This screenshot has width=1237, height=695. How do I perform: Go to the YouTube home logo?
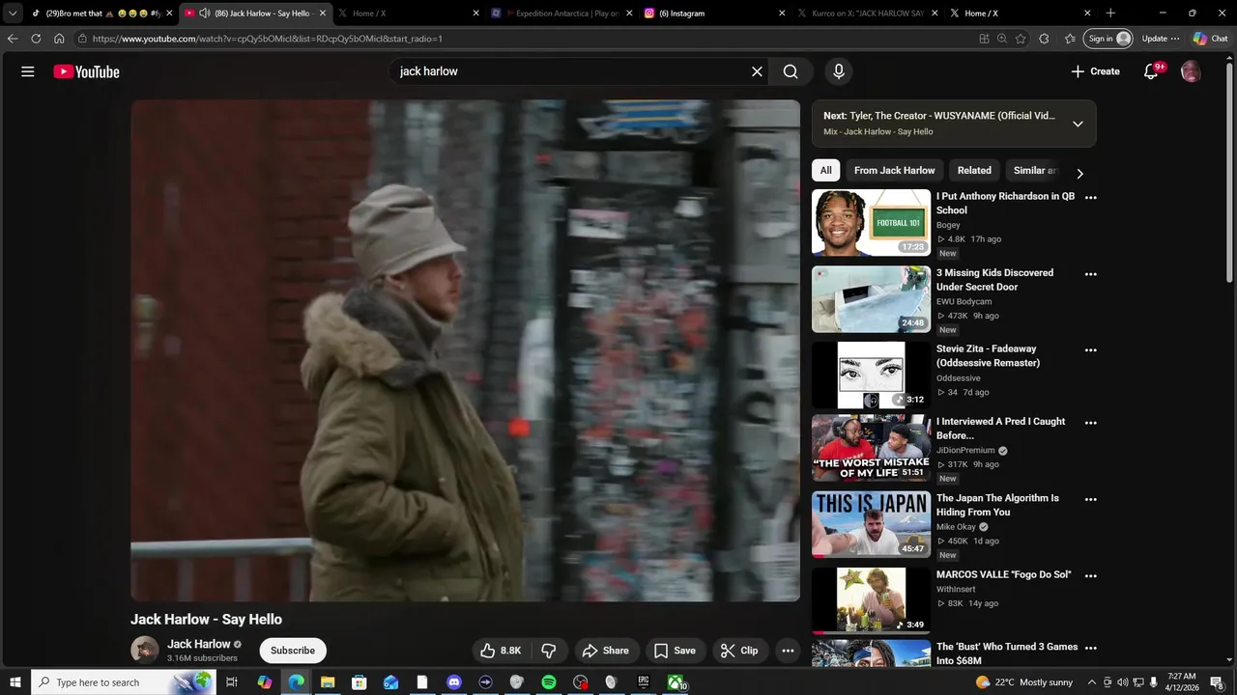coord(86,71)
